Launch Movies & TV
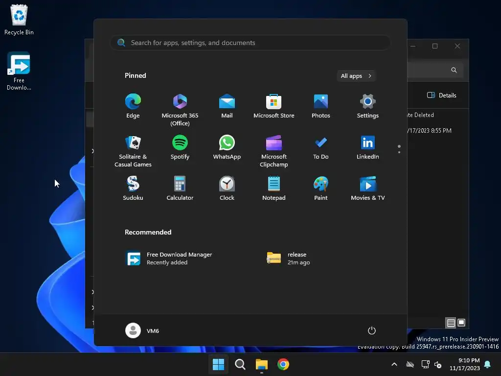Viewport: 501px width, 376px height. point(368,188)
